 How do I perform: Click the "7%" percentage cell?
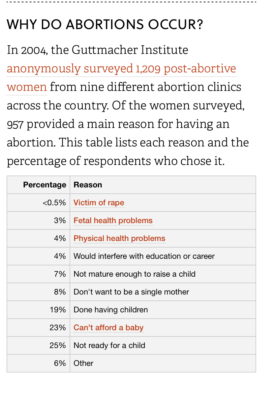tap(60, 274)
